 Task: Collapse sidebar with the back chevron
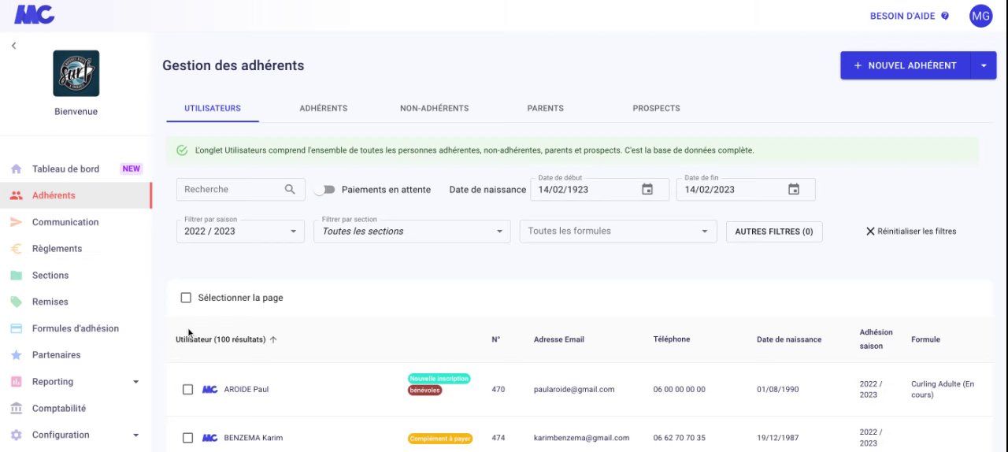click(x=13, y=46)
